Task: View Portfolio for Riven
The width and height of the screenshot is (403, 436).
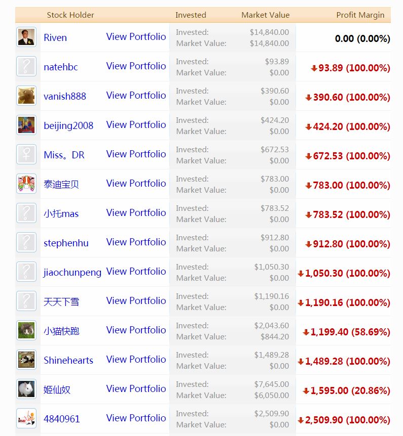Action: coord(136,37)
